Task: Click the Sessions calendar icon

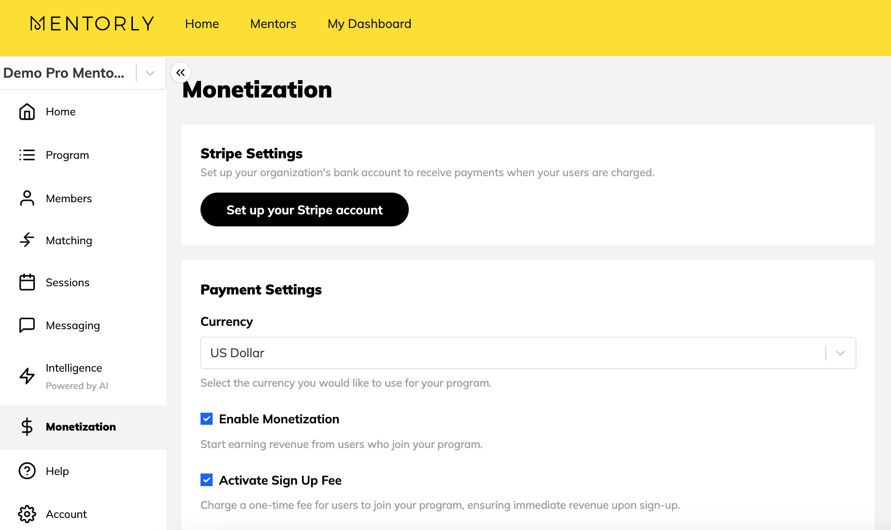Action: click(x=27, y=282)
